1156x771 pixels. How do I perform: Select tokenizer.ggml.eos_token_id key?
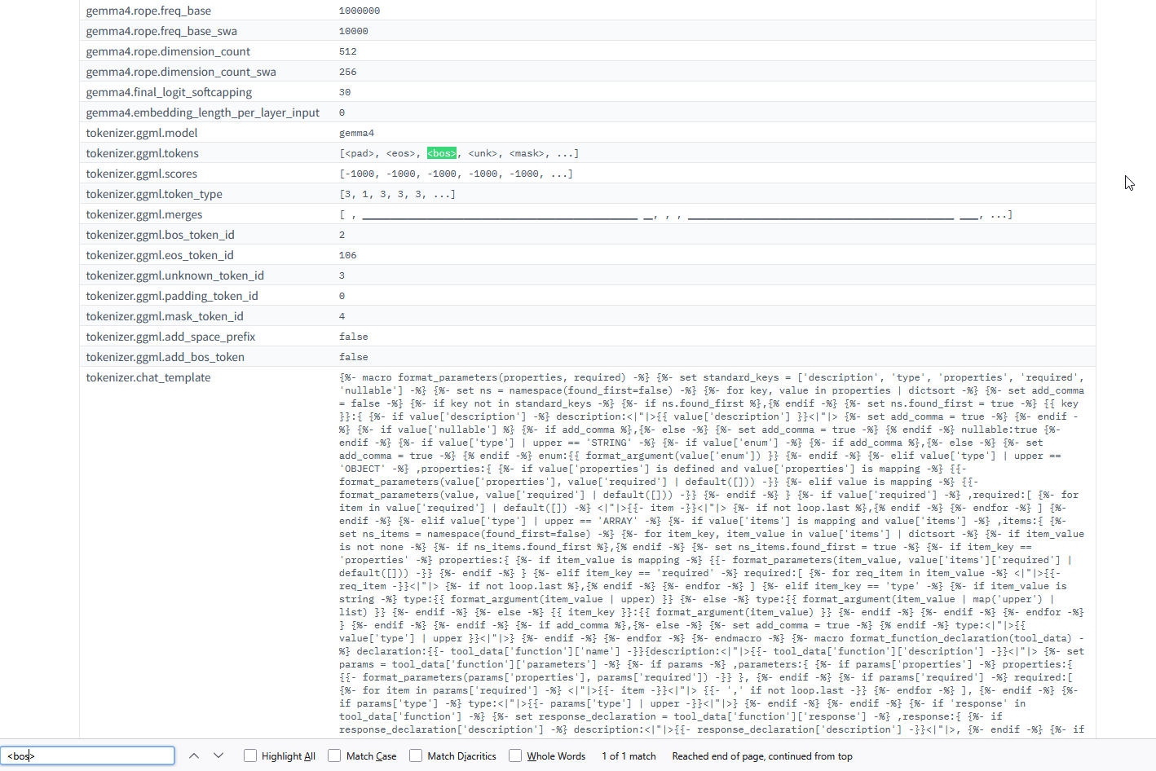160,255
